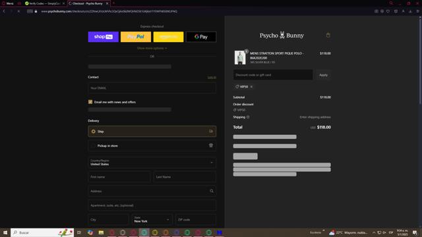Viewport: 422px width, 237px height.
Task: Open the Country/Region dropdown showing United States
Action: pos(152,163)
